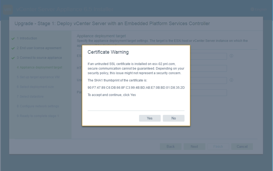Select step 8 Configure network settings
Image resolution: width=273 pixels, height=171 pixels.
(38, 106)
